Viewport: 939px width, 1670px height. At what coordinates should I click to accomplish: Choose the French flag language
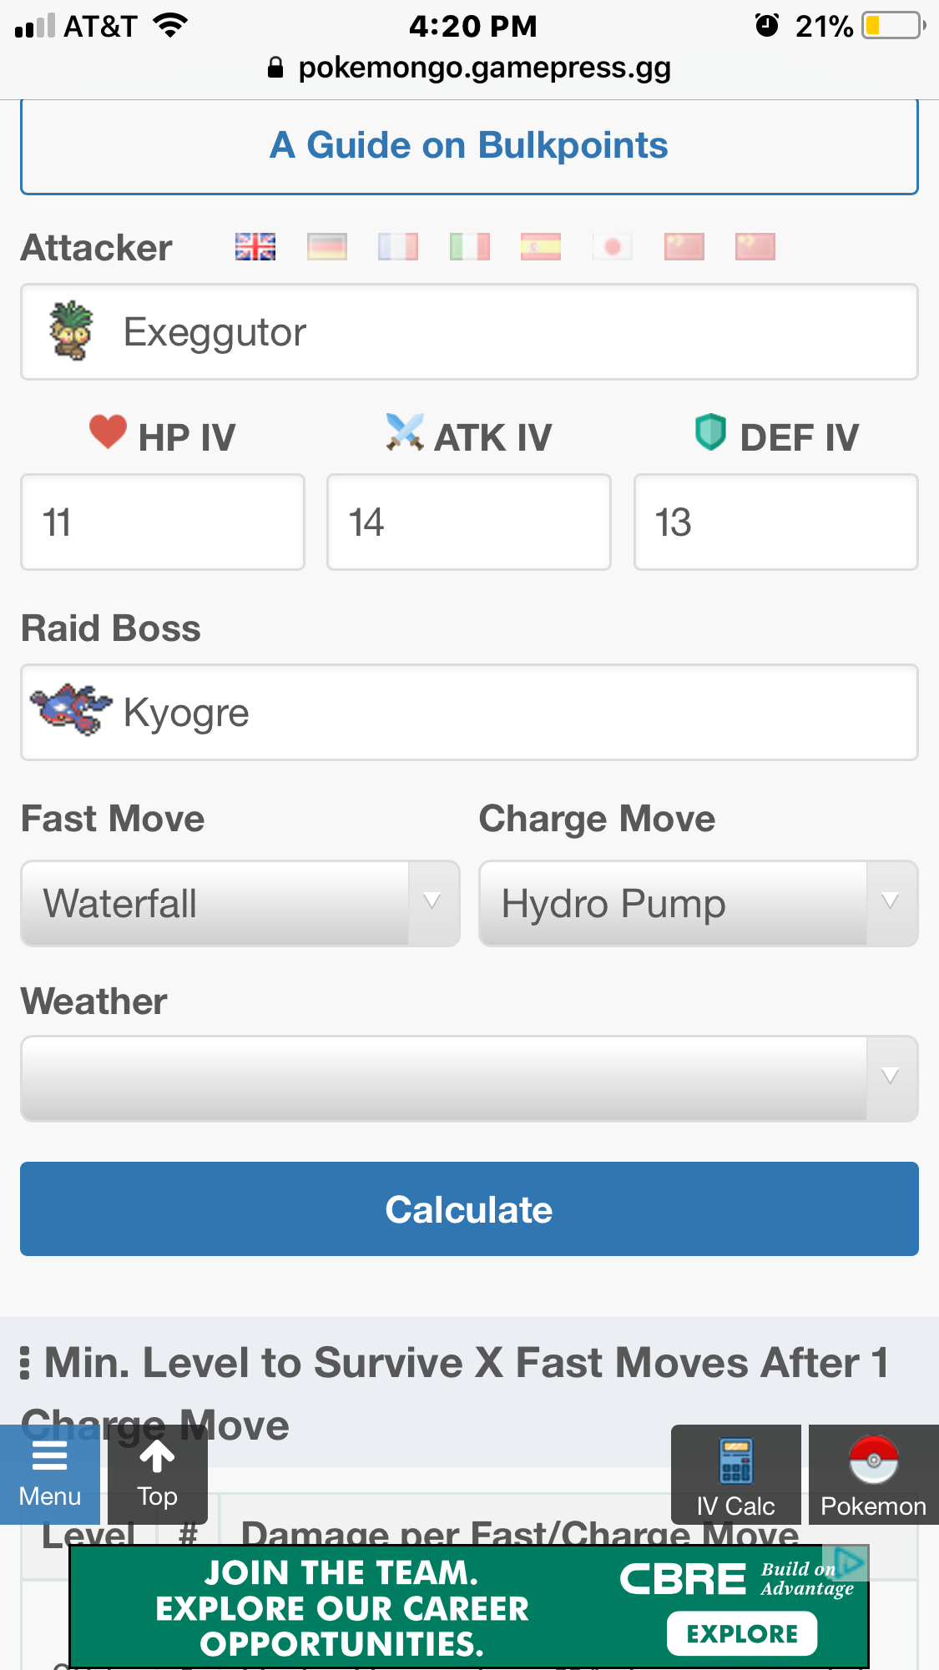(x=398, y=247)
